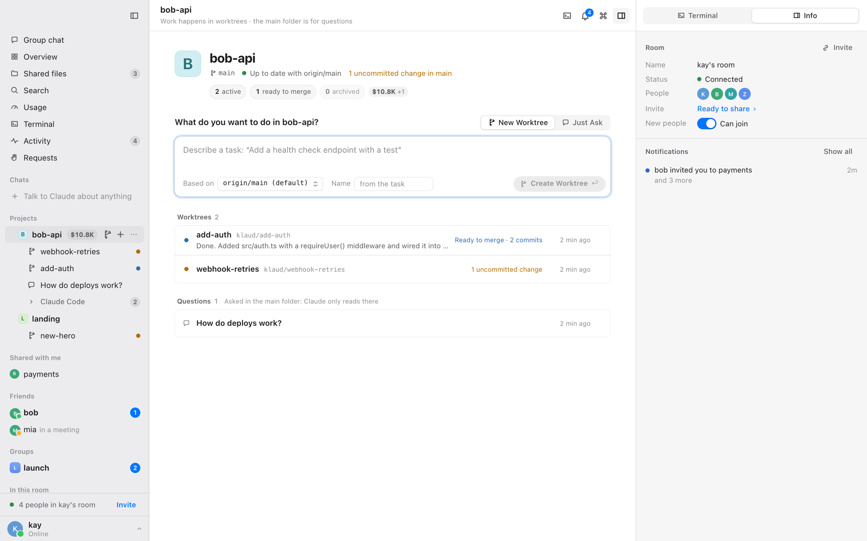867x541 pixels.
Task: Open Requests in sidebar
Action: coord(75,158)
